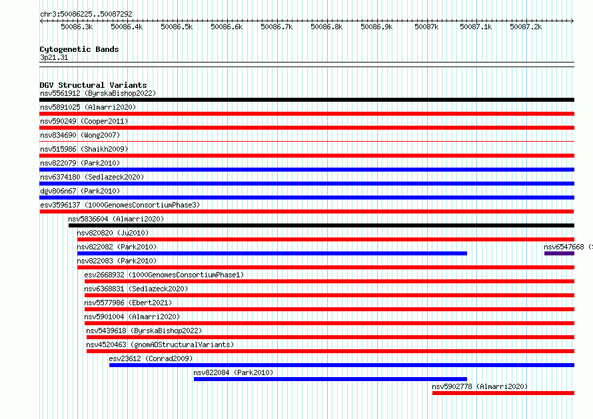
Task: Click the nsv834690 (Wong2007) label
Action: 80,135
